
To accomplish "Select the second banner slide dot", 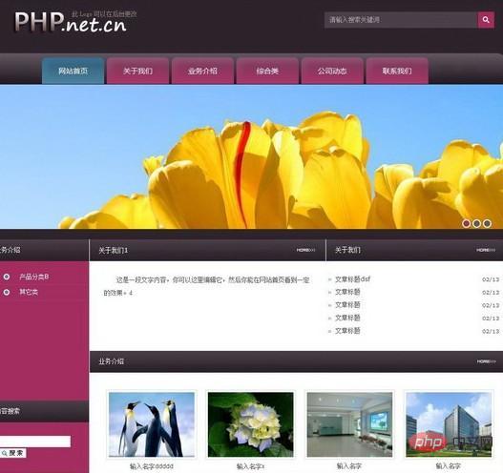I will pyautogui.click(x=476, y=223).
